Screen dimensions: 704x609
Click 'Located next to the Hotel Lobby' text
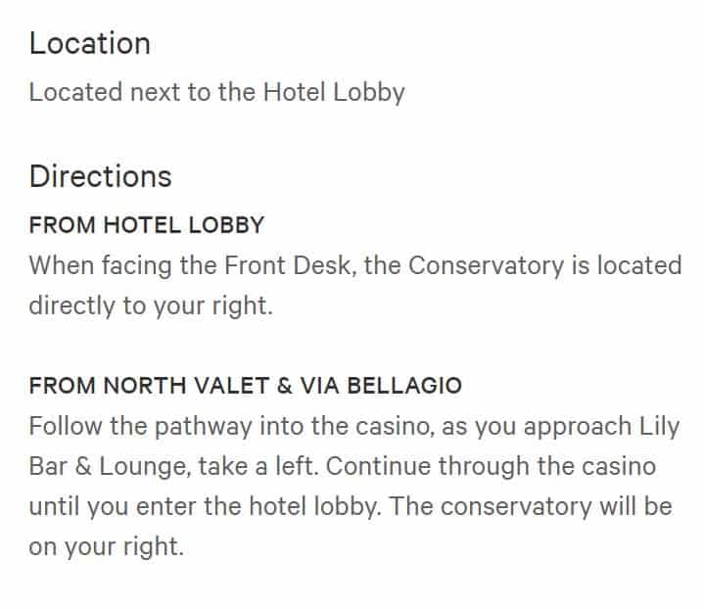tap(216, 93)
